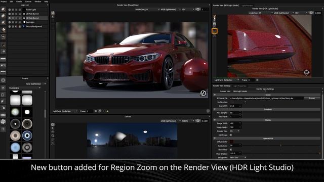Open the Window menu
The width and height of the screenshot is (324, 182).
pos(37,2)
